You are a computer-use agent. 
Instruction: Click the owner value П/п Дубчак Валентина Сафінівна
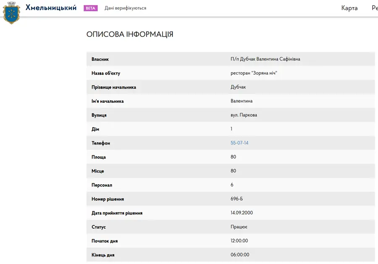(265, 59)
